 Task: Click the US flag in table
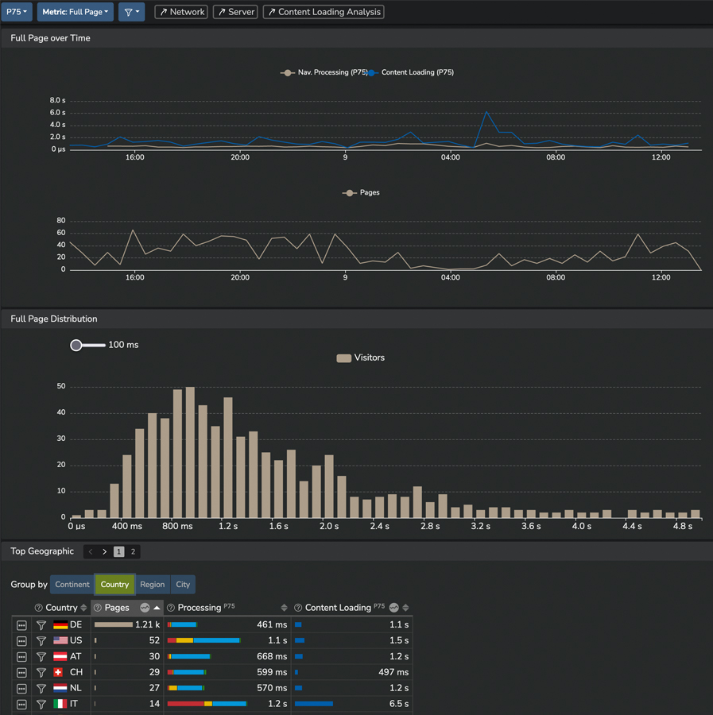pos(60,640)
